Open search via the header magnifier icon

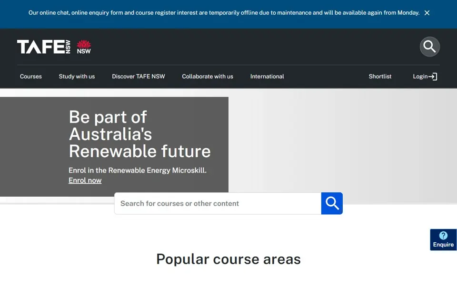pyautogui.click(x=429, y=47)
